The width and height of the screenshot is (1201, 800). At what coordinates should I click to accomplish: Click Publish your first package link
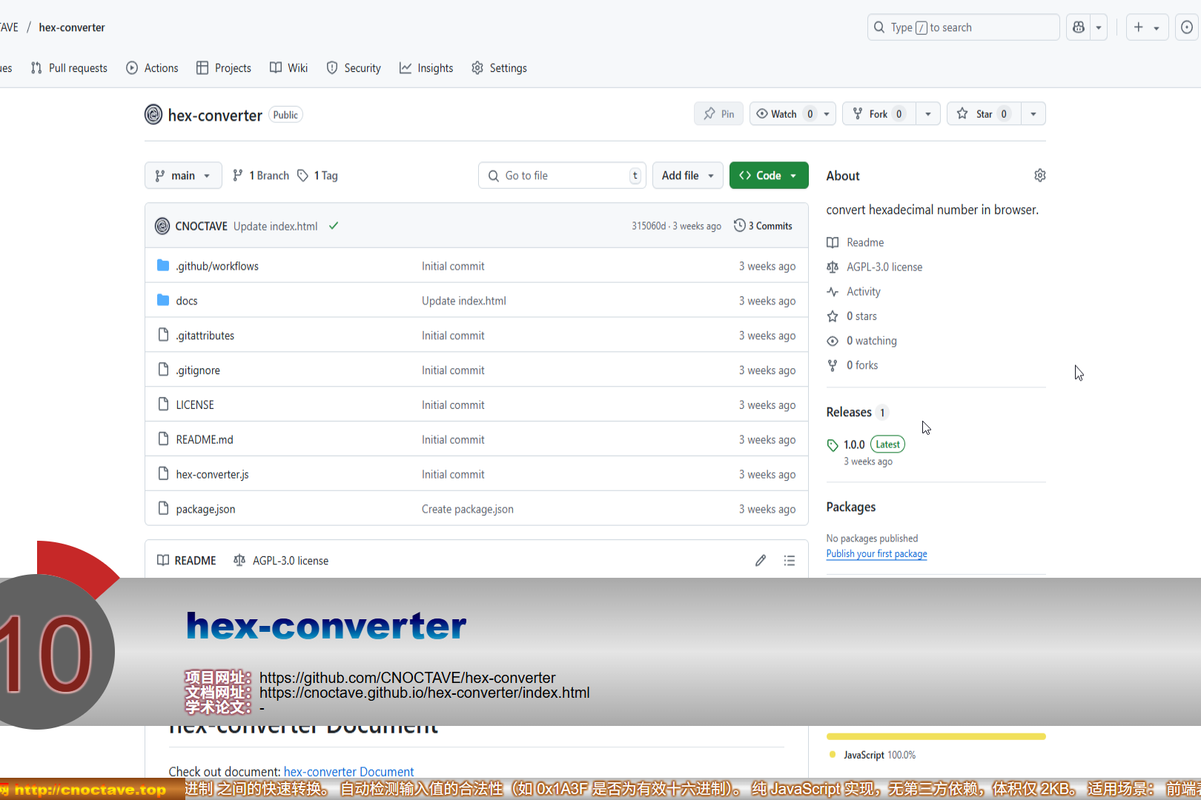coord(876,553)
